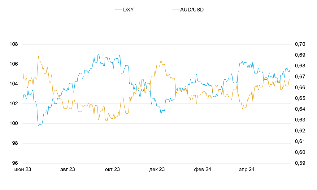Click the 0,62 right axis value
The image size is (317, 190).
[x=300, y=131]
